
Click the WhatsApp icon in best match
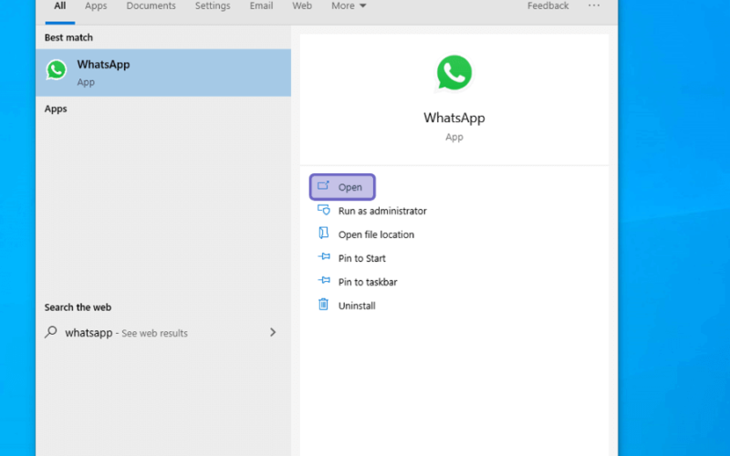(x=57, y=70)
